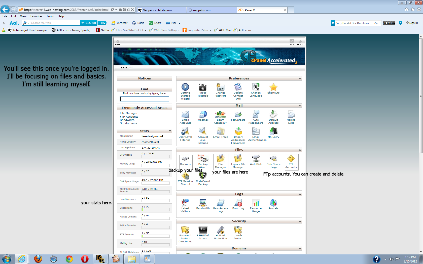
Task: Collapse the Domains section
Action: click(x=300, y=248)
